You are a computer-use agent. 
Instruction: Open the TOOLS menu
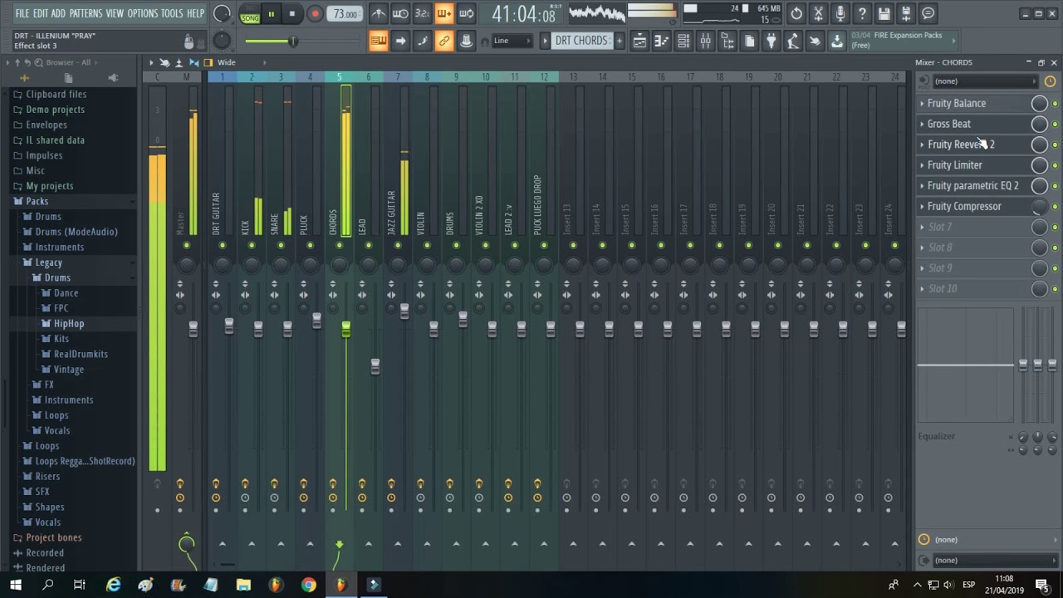click(172, 13)
